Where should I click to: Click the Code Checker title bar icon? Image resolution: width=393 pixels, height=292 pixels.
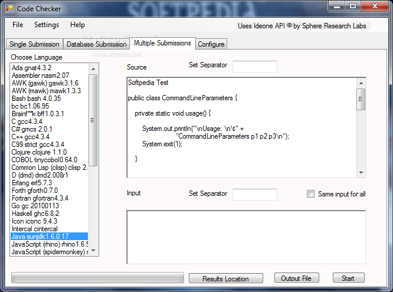(x=9, y=9)
